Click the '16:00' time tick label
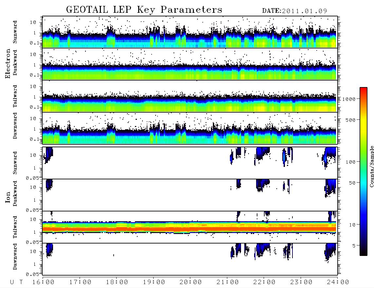The image size is (374, 288). (x=43, y=282)
